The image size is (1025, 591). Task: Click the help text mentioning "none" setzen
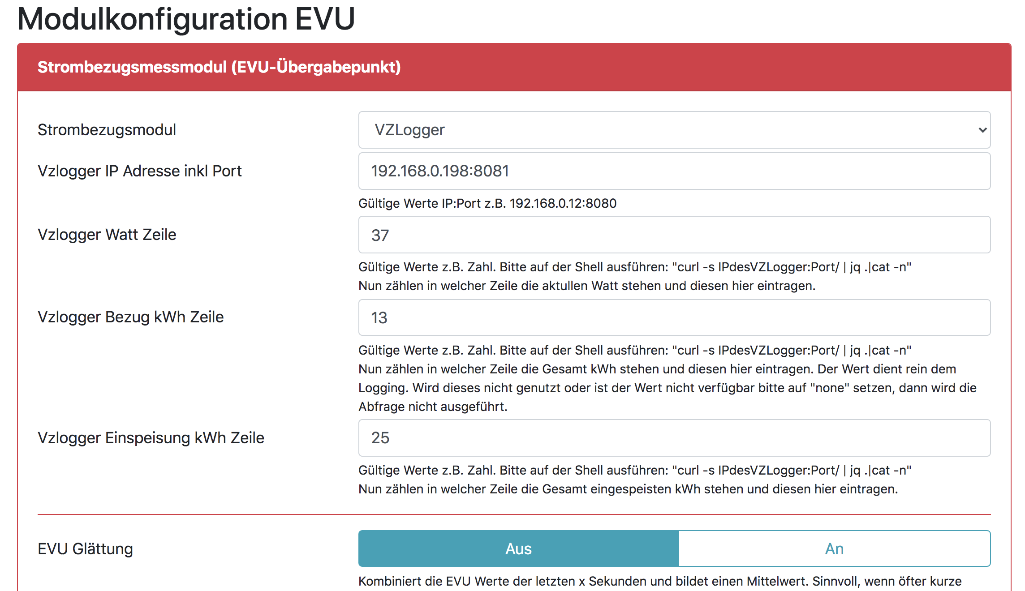click(x=667, y=388)
